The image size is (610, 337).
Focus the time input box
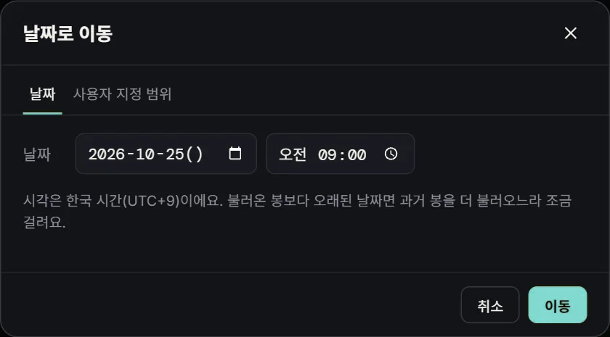pos(341,154)
